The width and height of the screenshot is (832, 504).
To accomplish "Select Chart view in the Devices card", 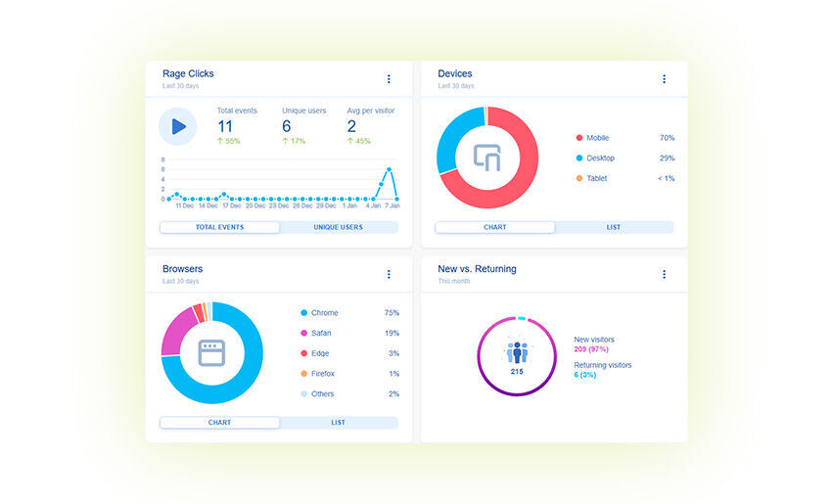I will [495, 227].
